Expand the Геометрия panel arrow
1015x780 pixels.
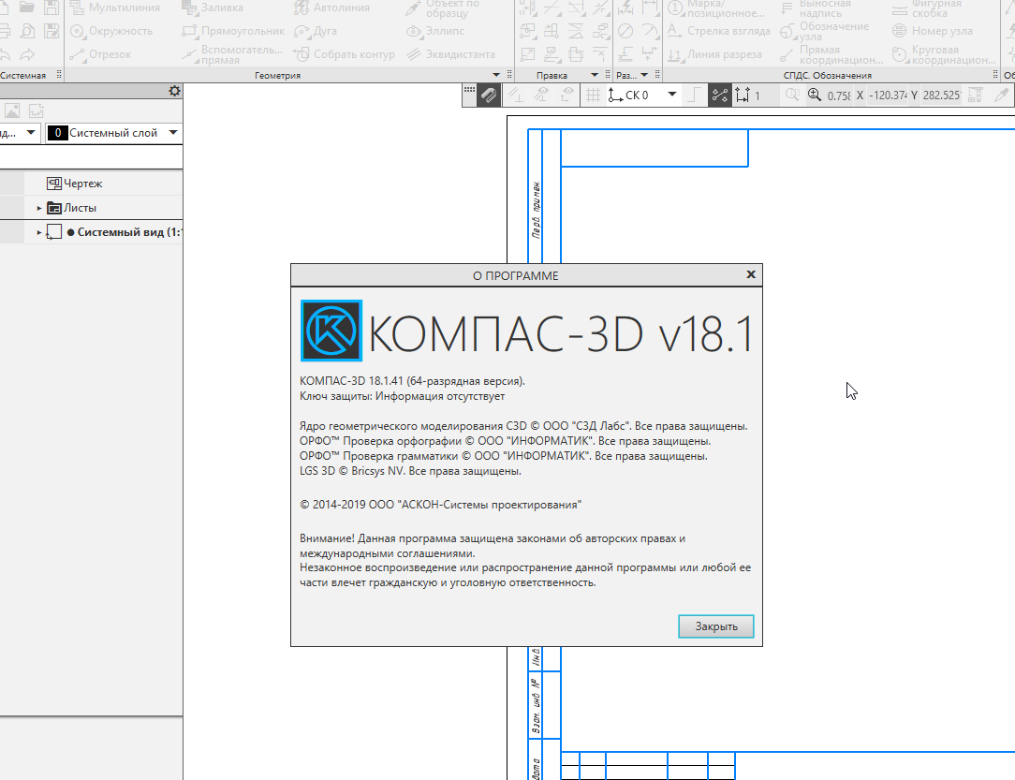coord(496,75)
